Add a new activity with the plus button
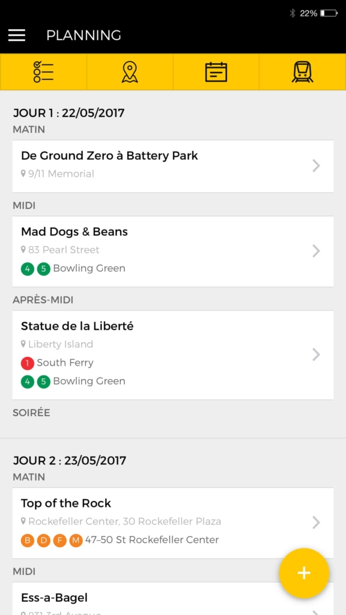 pyautogui.click(x=305, y=574)
